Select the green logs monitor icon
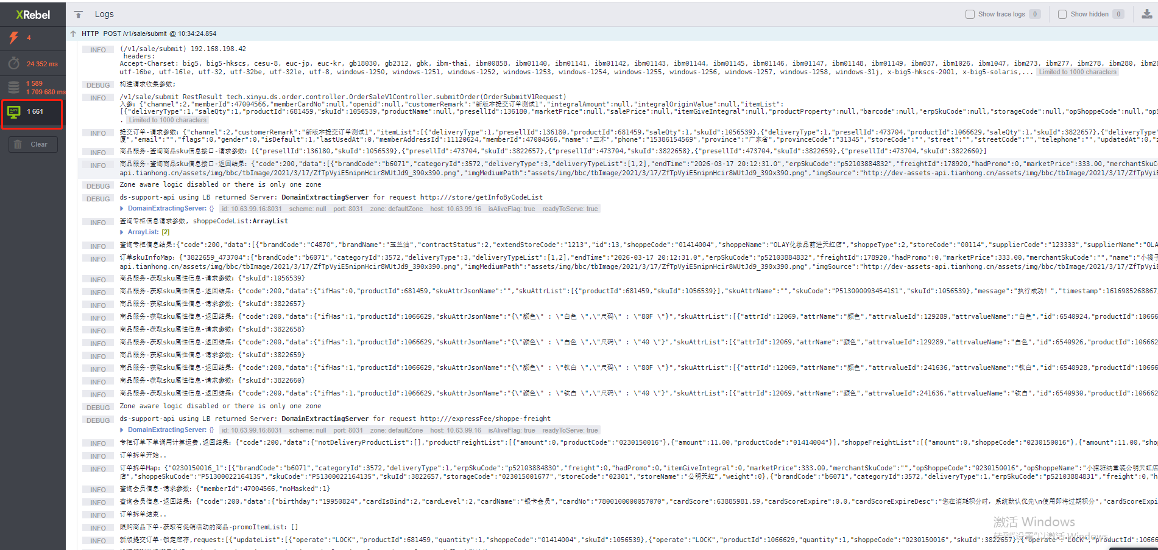 pos(13,111)
